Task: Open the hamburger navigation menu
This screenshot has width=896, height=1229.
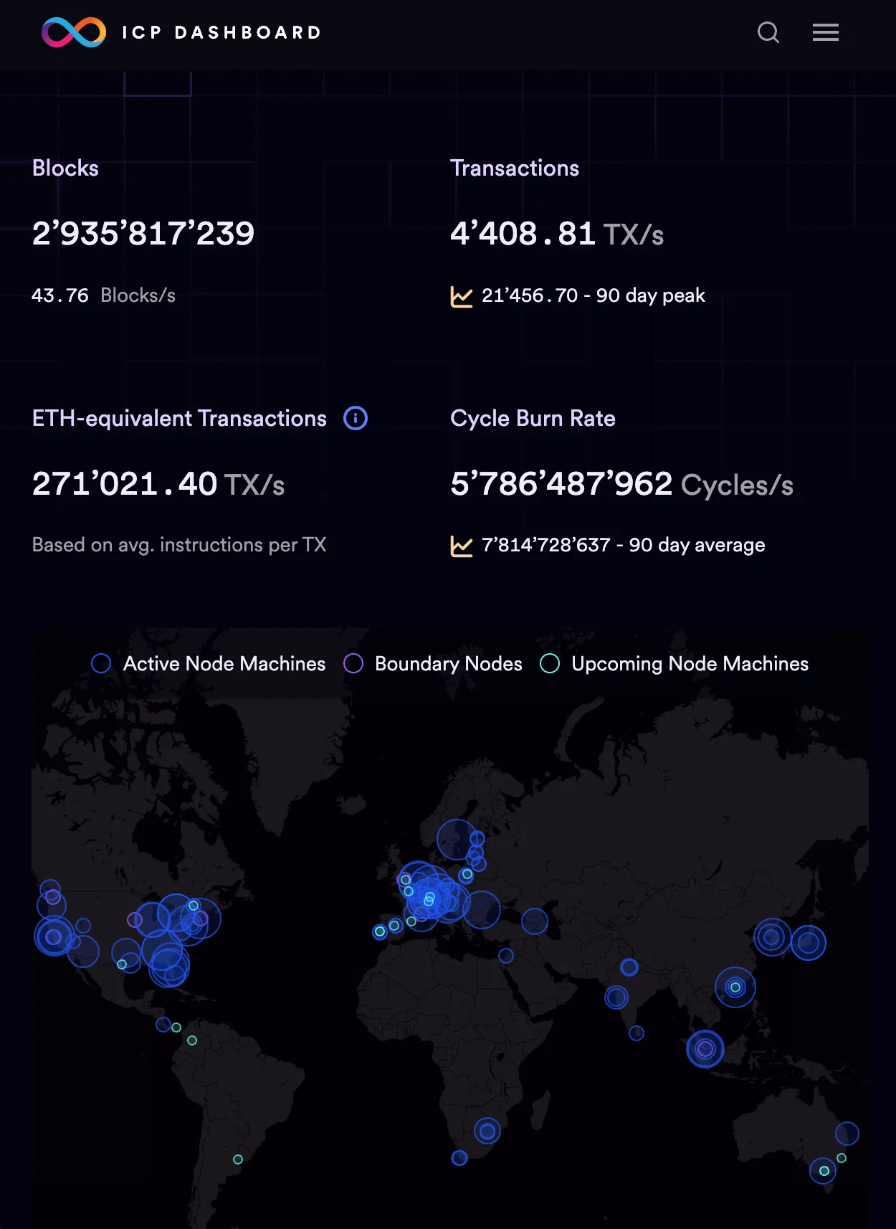Action: pyautogui.click(x=825, y=32)
